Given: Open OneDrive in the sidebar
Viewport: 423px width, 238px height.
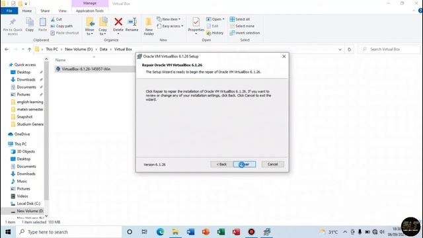Looking at the screenshot, I should (x=22, y=134).
